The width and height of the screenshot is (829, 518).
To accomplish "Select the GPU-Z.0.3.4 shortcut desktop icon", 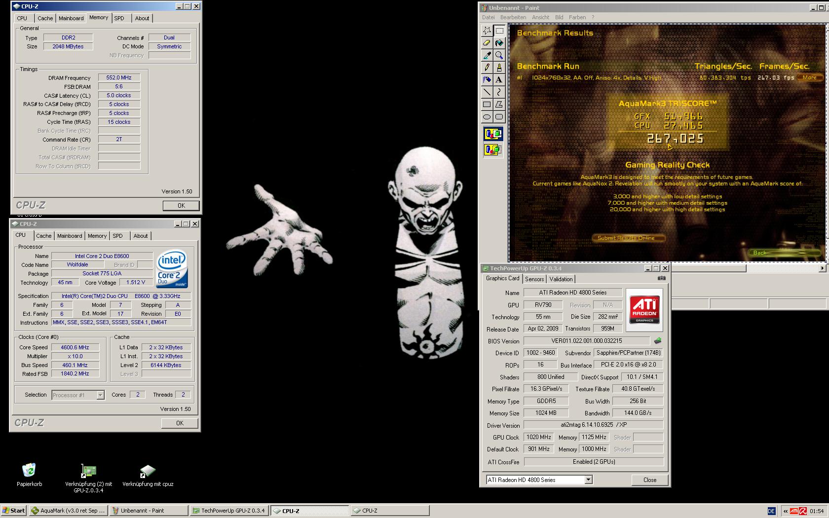I will click(88, 479).
